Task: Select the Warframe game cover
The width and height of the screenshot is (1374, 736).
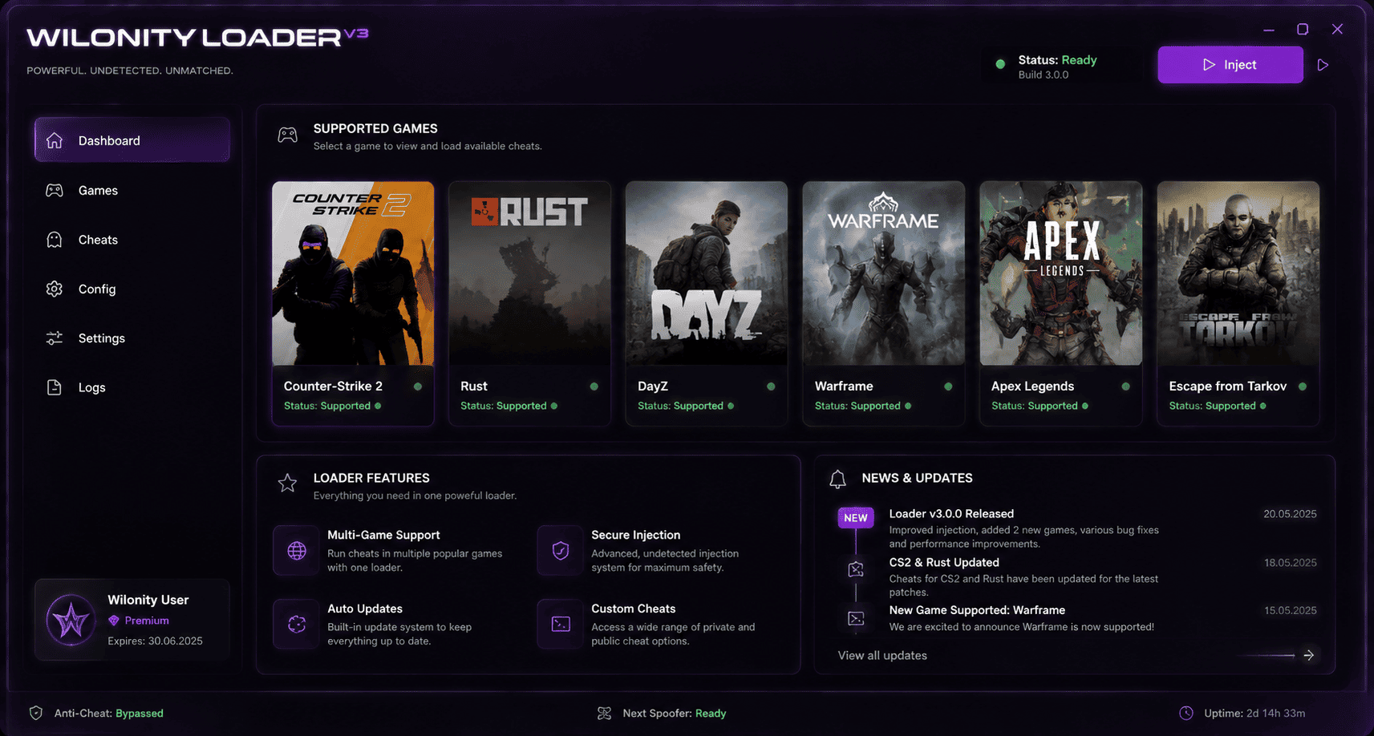Action: (x=884, y=273)
